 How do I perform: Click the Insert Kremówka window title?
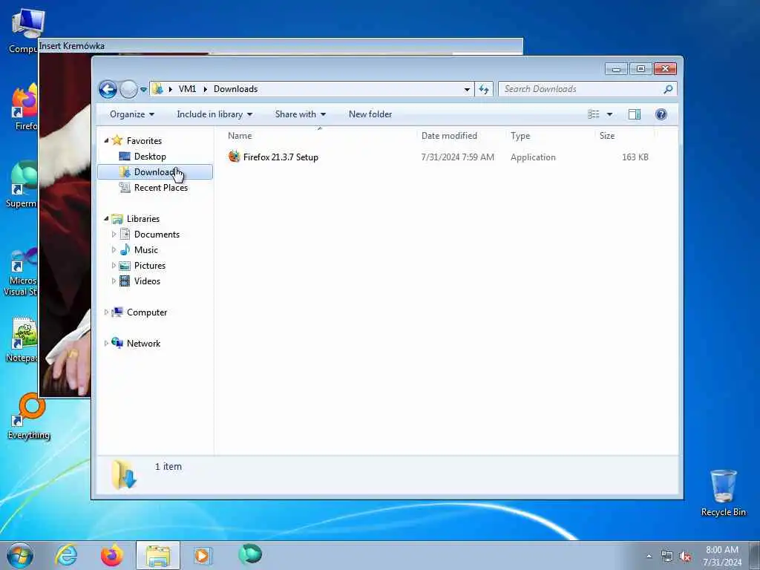tap(72, 46)
